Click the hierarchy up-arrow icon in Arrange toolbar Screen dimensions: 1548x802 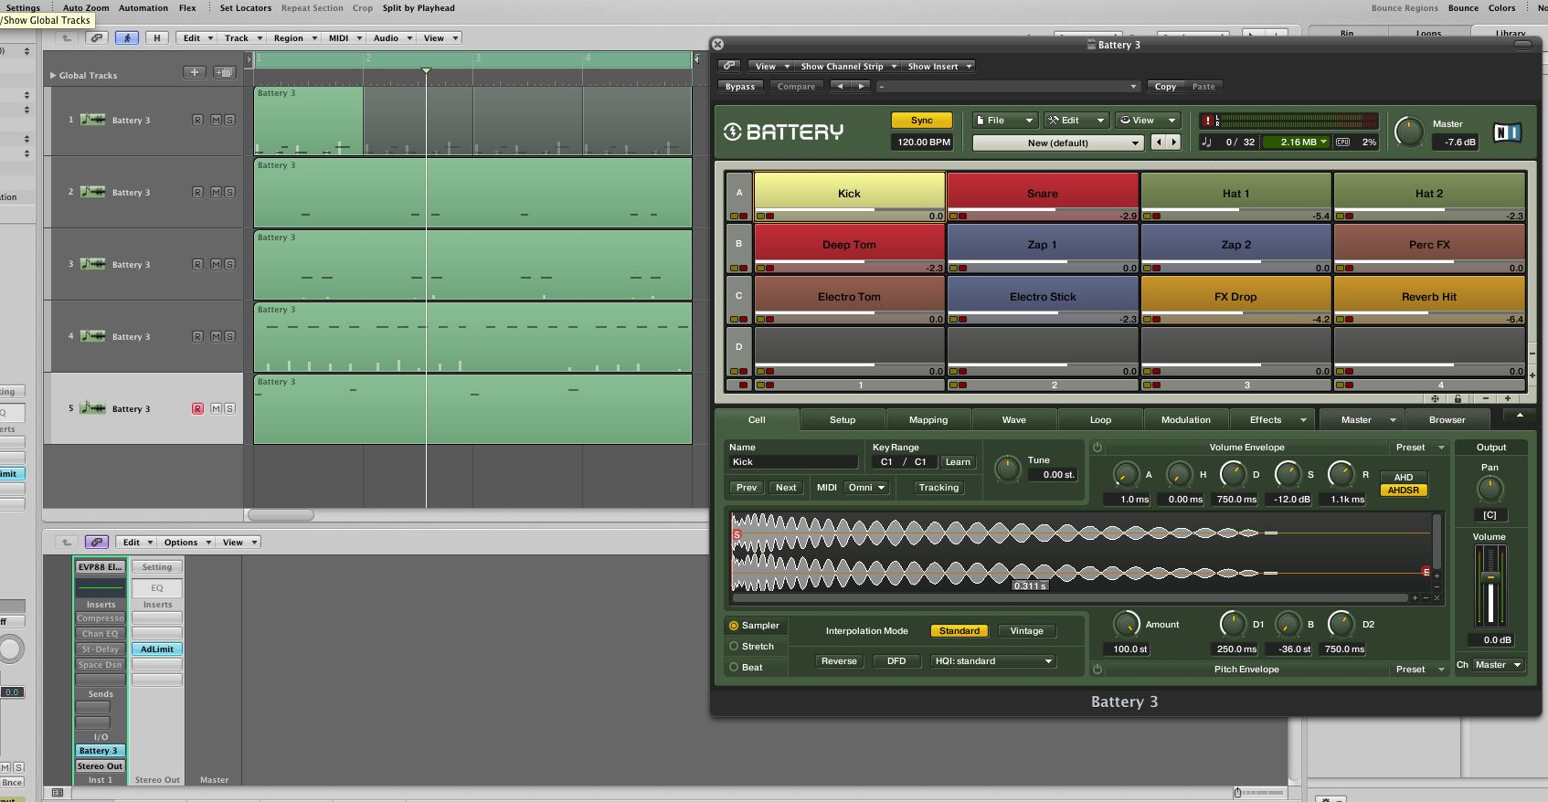tap(67, 38)
